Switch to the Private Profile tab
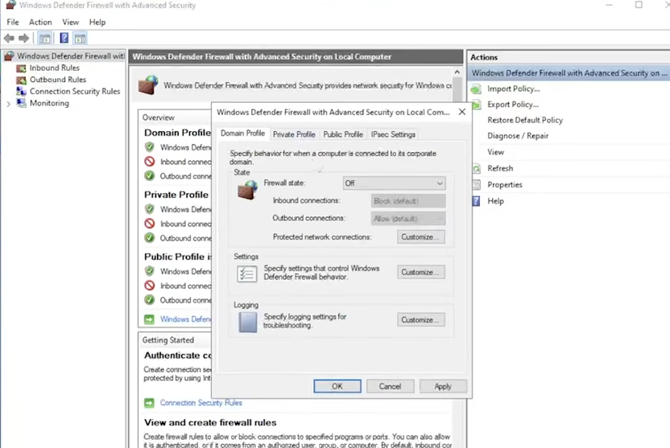 click(x=294, y=134)
